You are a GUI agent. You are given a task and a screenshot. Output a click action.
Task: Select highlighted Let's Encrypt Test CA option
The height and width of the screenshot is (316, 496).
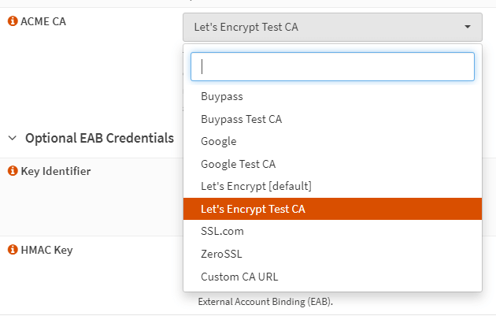tap(253, 209)
